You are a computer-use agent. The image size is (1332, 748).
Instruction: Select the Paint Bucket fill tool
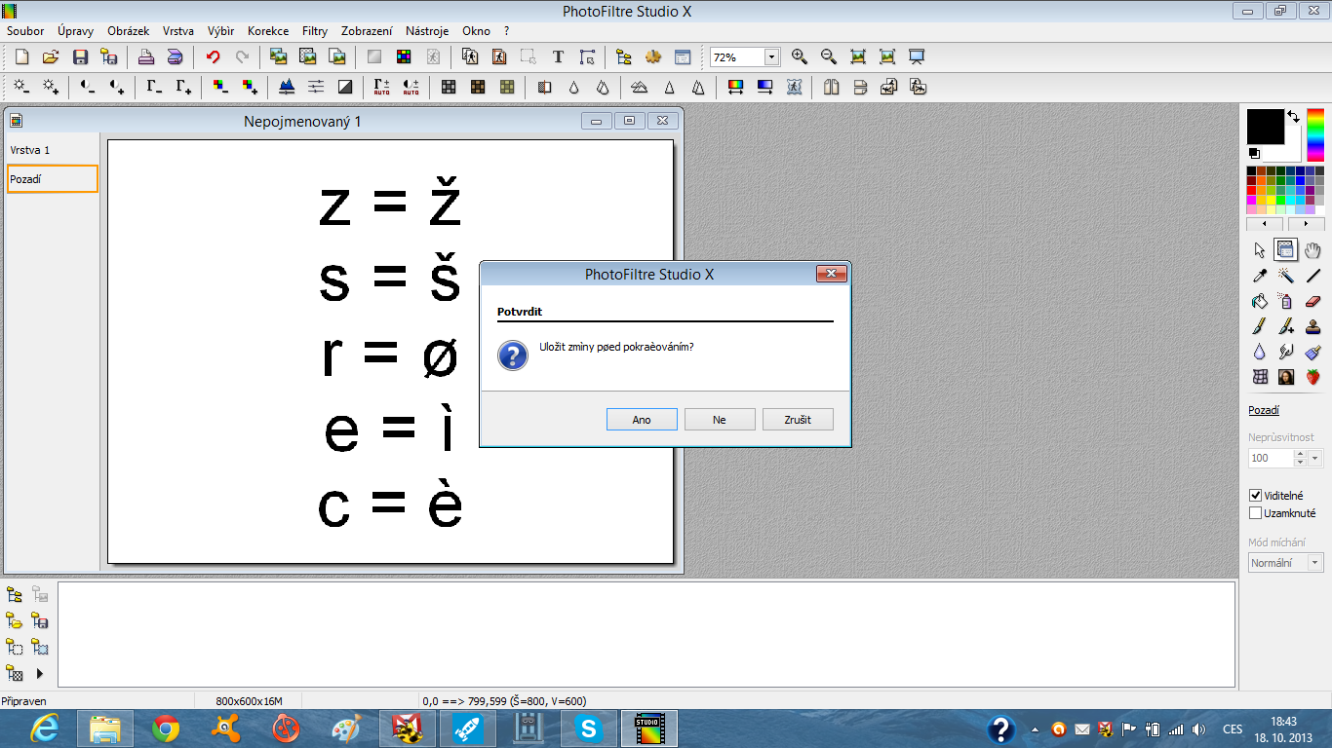click(1260, 301)
